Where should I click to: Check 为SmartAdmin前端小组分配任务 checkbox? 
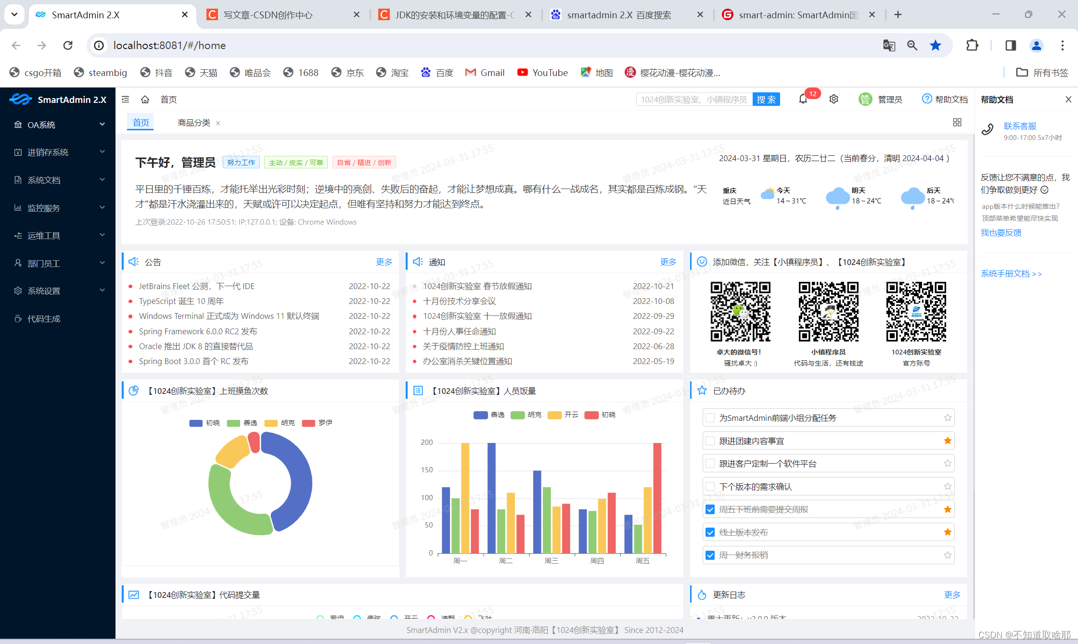coord(710,418)
